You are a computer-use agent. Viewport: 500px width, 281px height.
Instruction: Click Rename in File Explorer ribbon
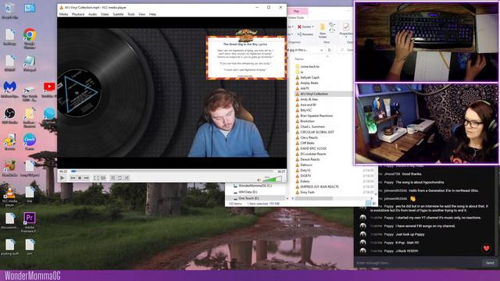tap(305, 34)
